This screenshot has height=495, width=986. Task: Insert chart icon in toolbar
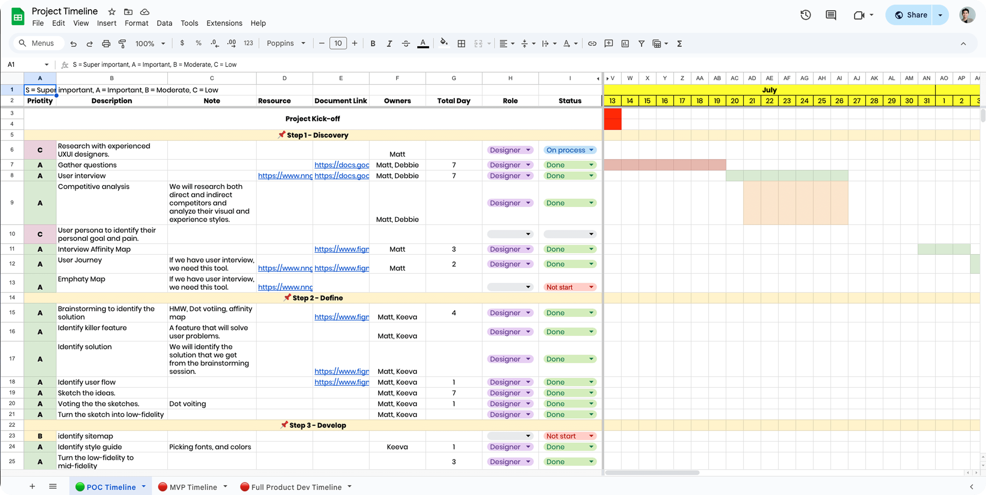[625, 44]
